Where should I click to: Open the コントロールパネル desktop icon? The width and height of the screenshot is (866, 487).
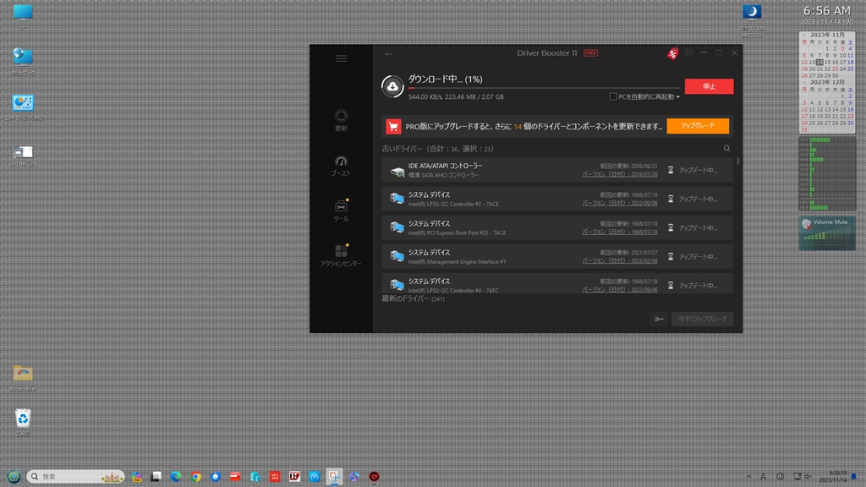tap(23, 107)
